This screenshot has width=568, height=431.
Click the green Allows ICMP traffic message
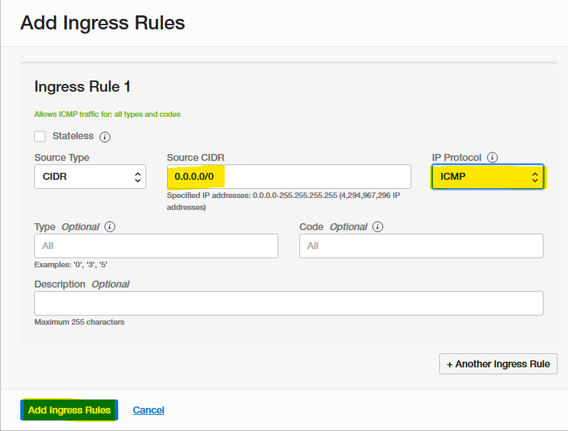click(107, 114)
